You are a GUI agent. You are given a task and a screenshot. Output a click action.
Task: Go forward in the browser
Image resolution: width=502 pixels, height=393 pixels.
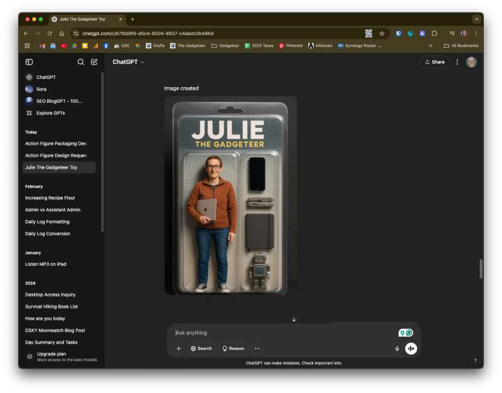(x=38, y=33)
